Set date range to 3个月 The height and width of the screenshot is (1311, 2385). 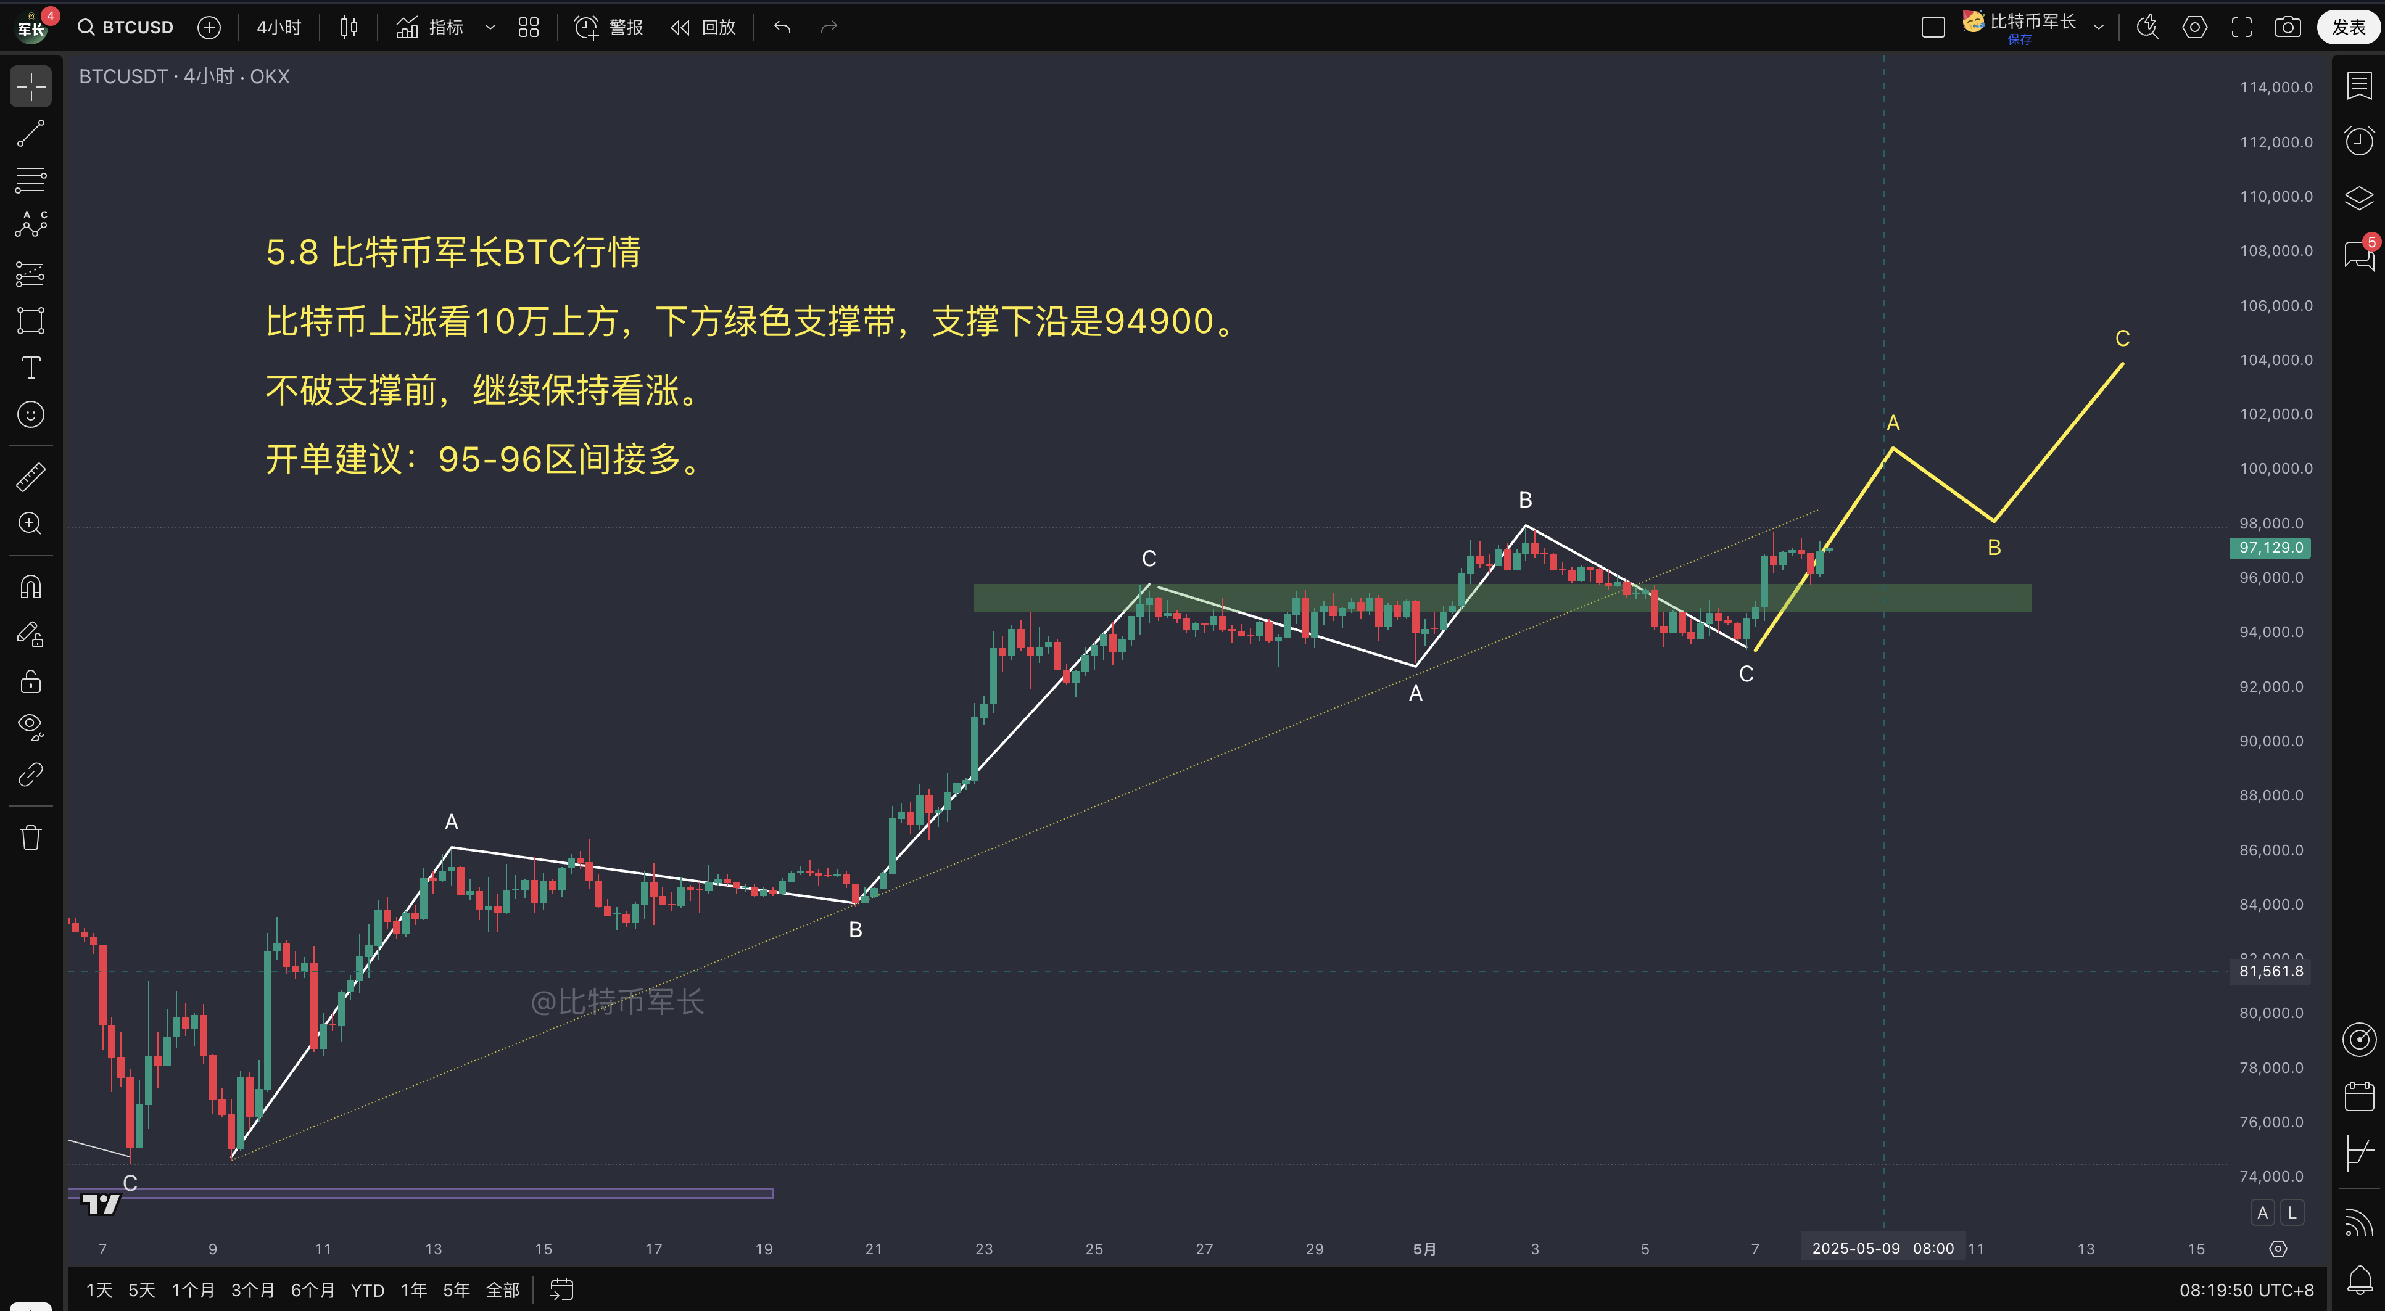pos(253,1289)
